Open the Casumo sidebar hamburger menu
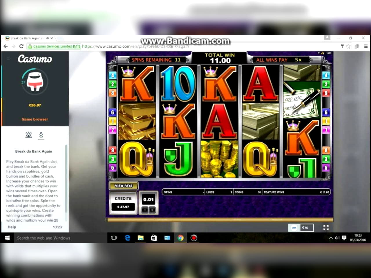This screenshot has width=371, height=278. pyautogui.click(x=8, y=58)
